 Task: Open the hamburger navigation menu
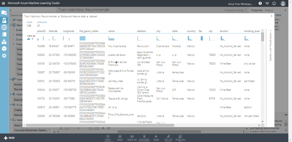[x=3, y=3]
